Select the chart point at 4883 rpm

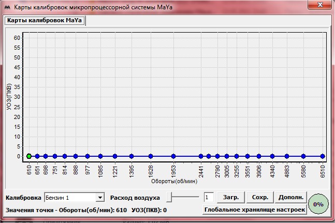286,156
